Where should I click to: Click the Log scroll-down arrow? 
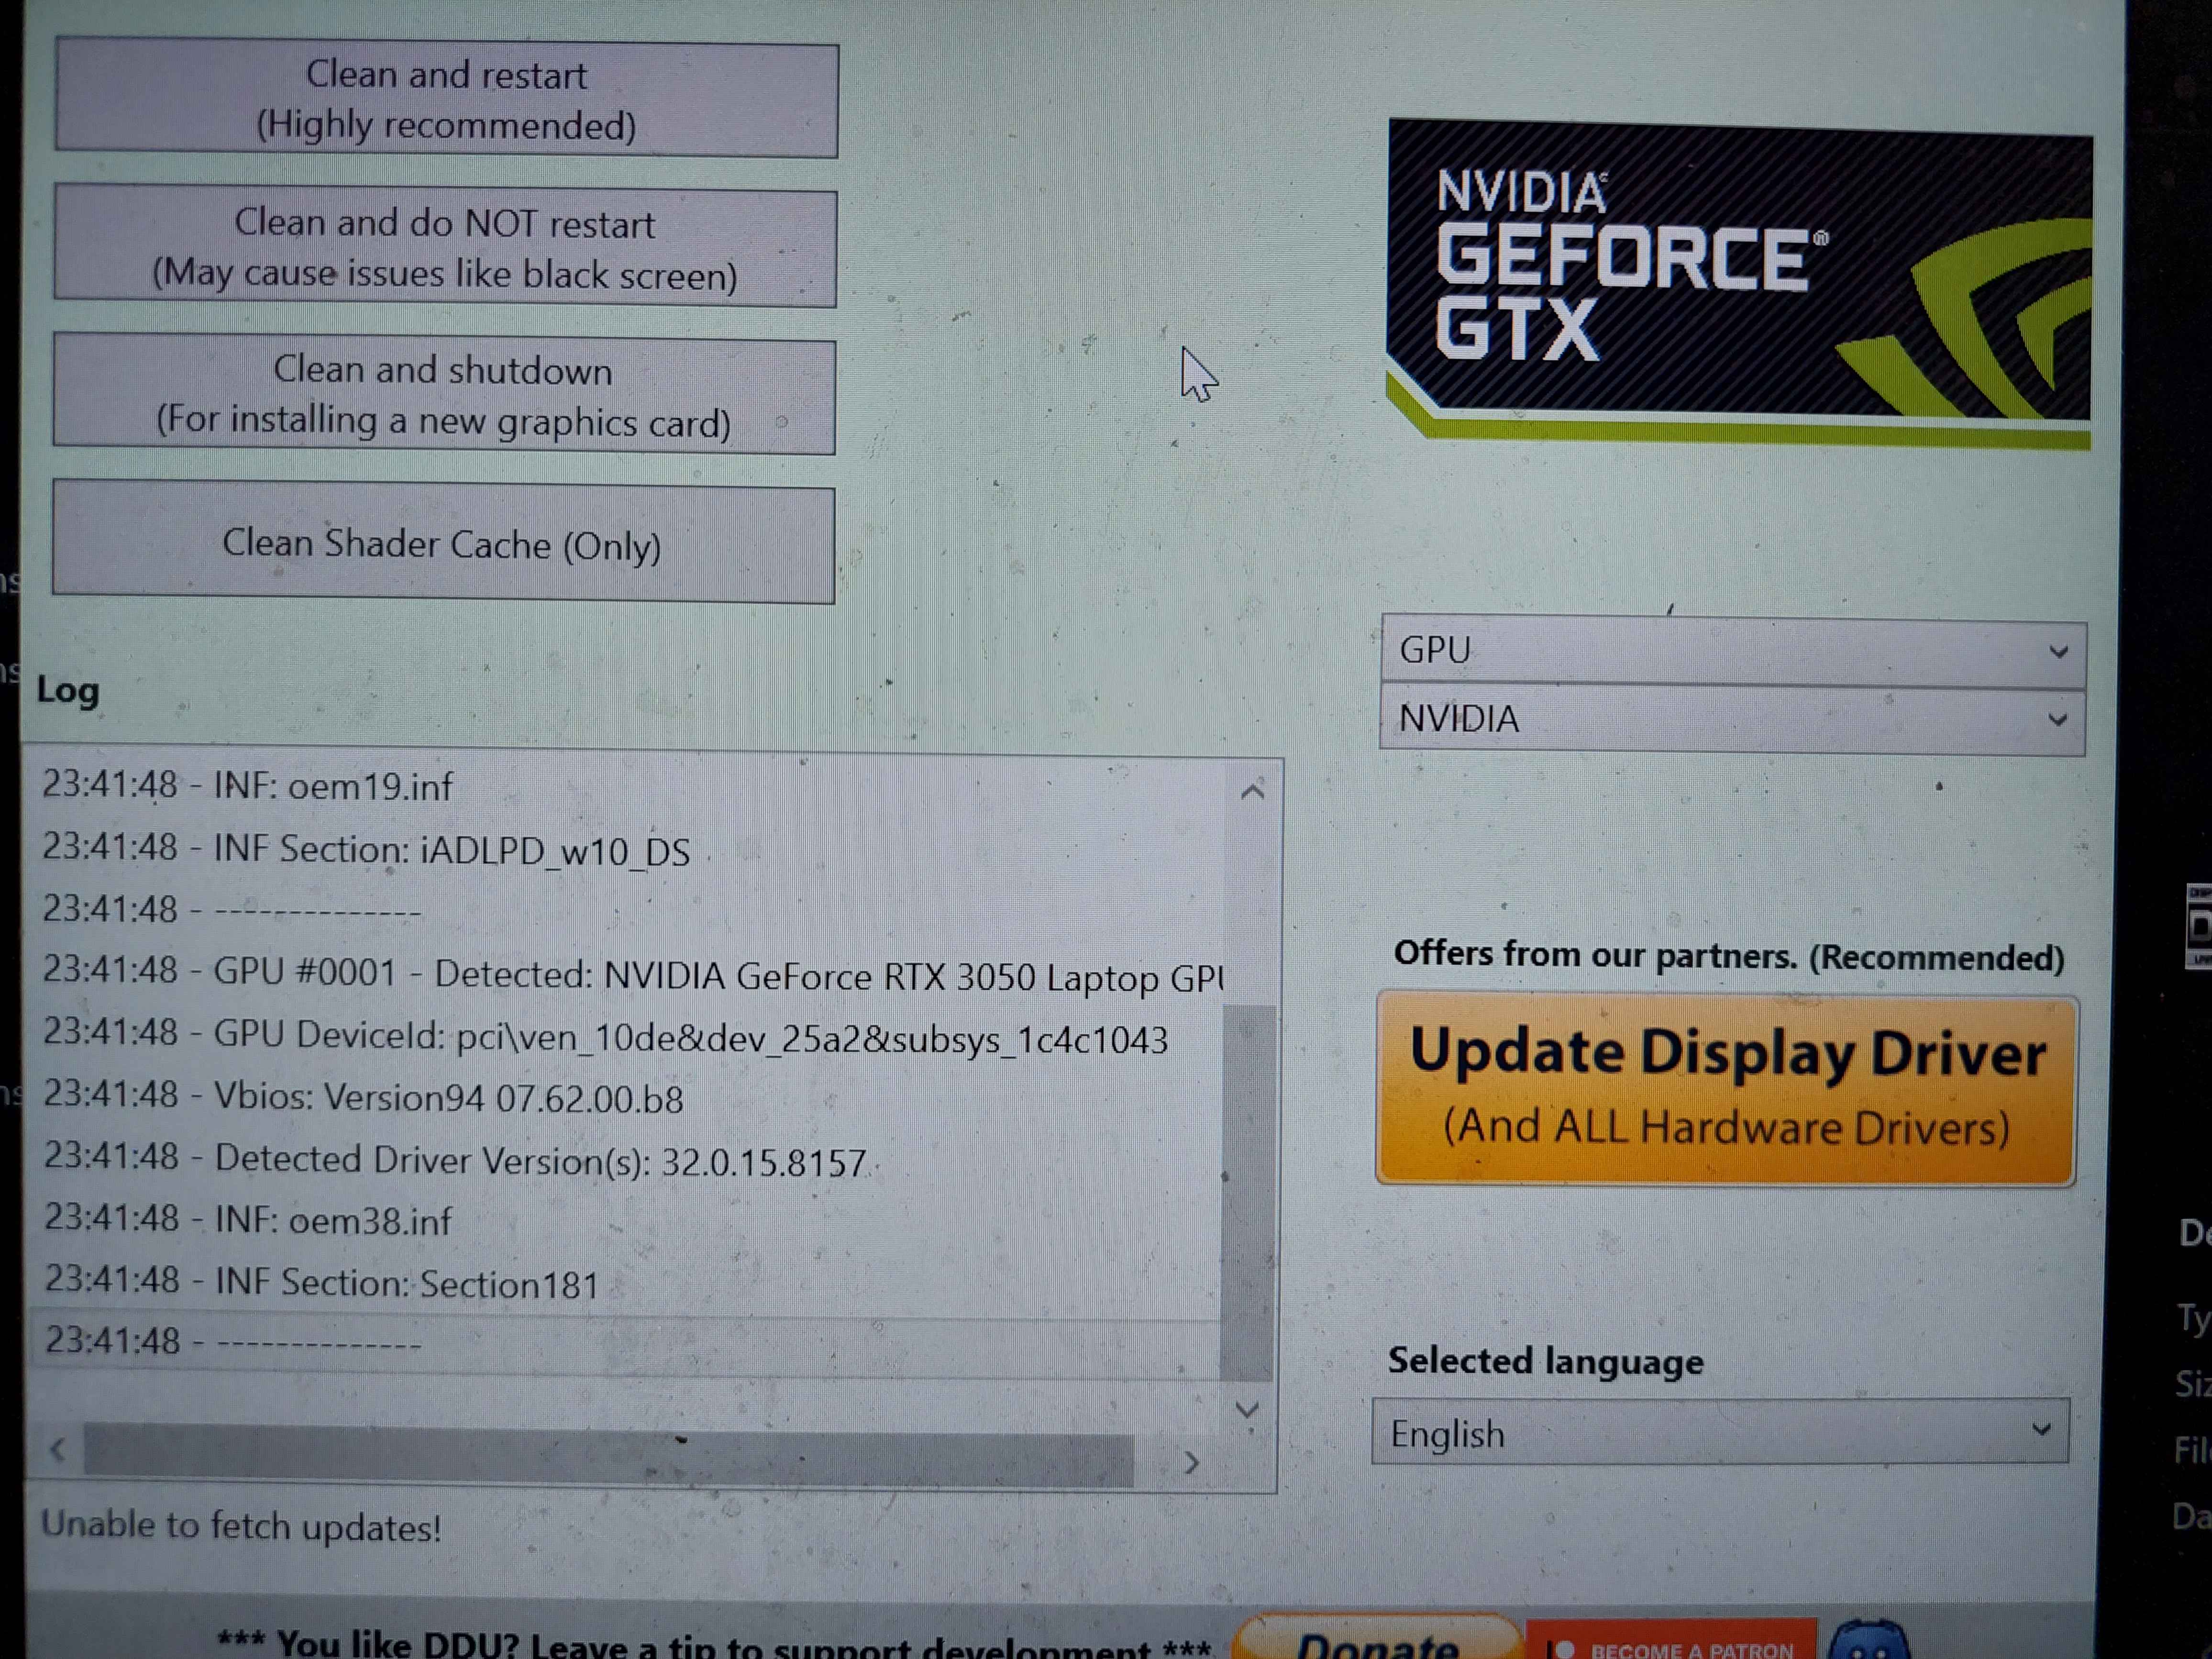(x=1247, y=1410)
